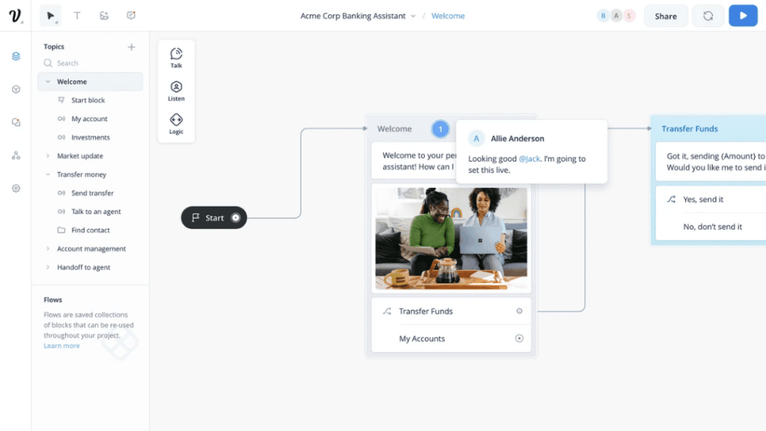Click the Got it, sending message step
The width and height of the screenshot is (766, 431).
pyautogui.click(x=711, y=162)
